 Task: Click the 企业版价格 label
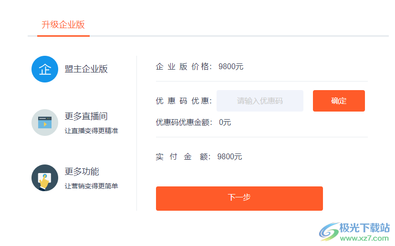click(184, 67)
